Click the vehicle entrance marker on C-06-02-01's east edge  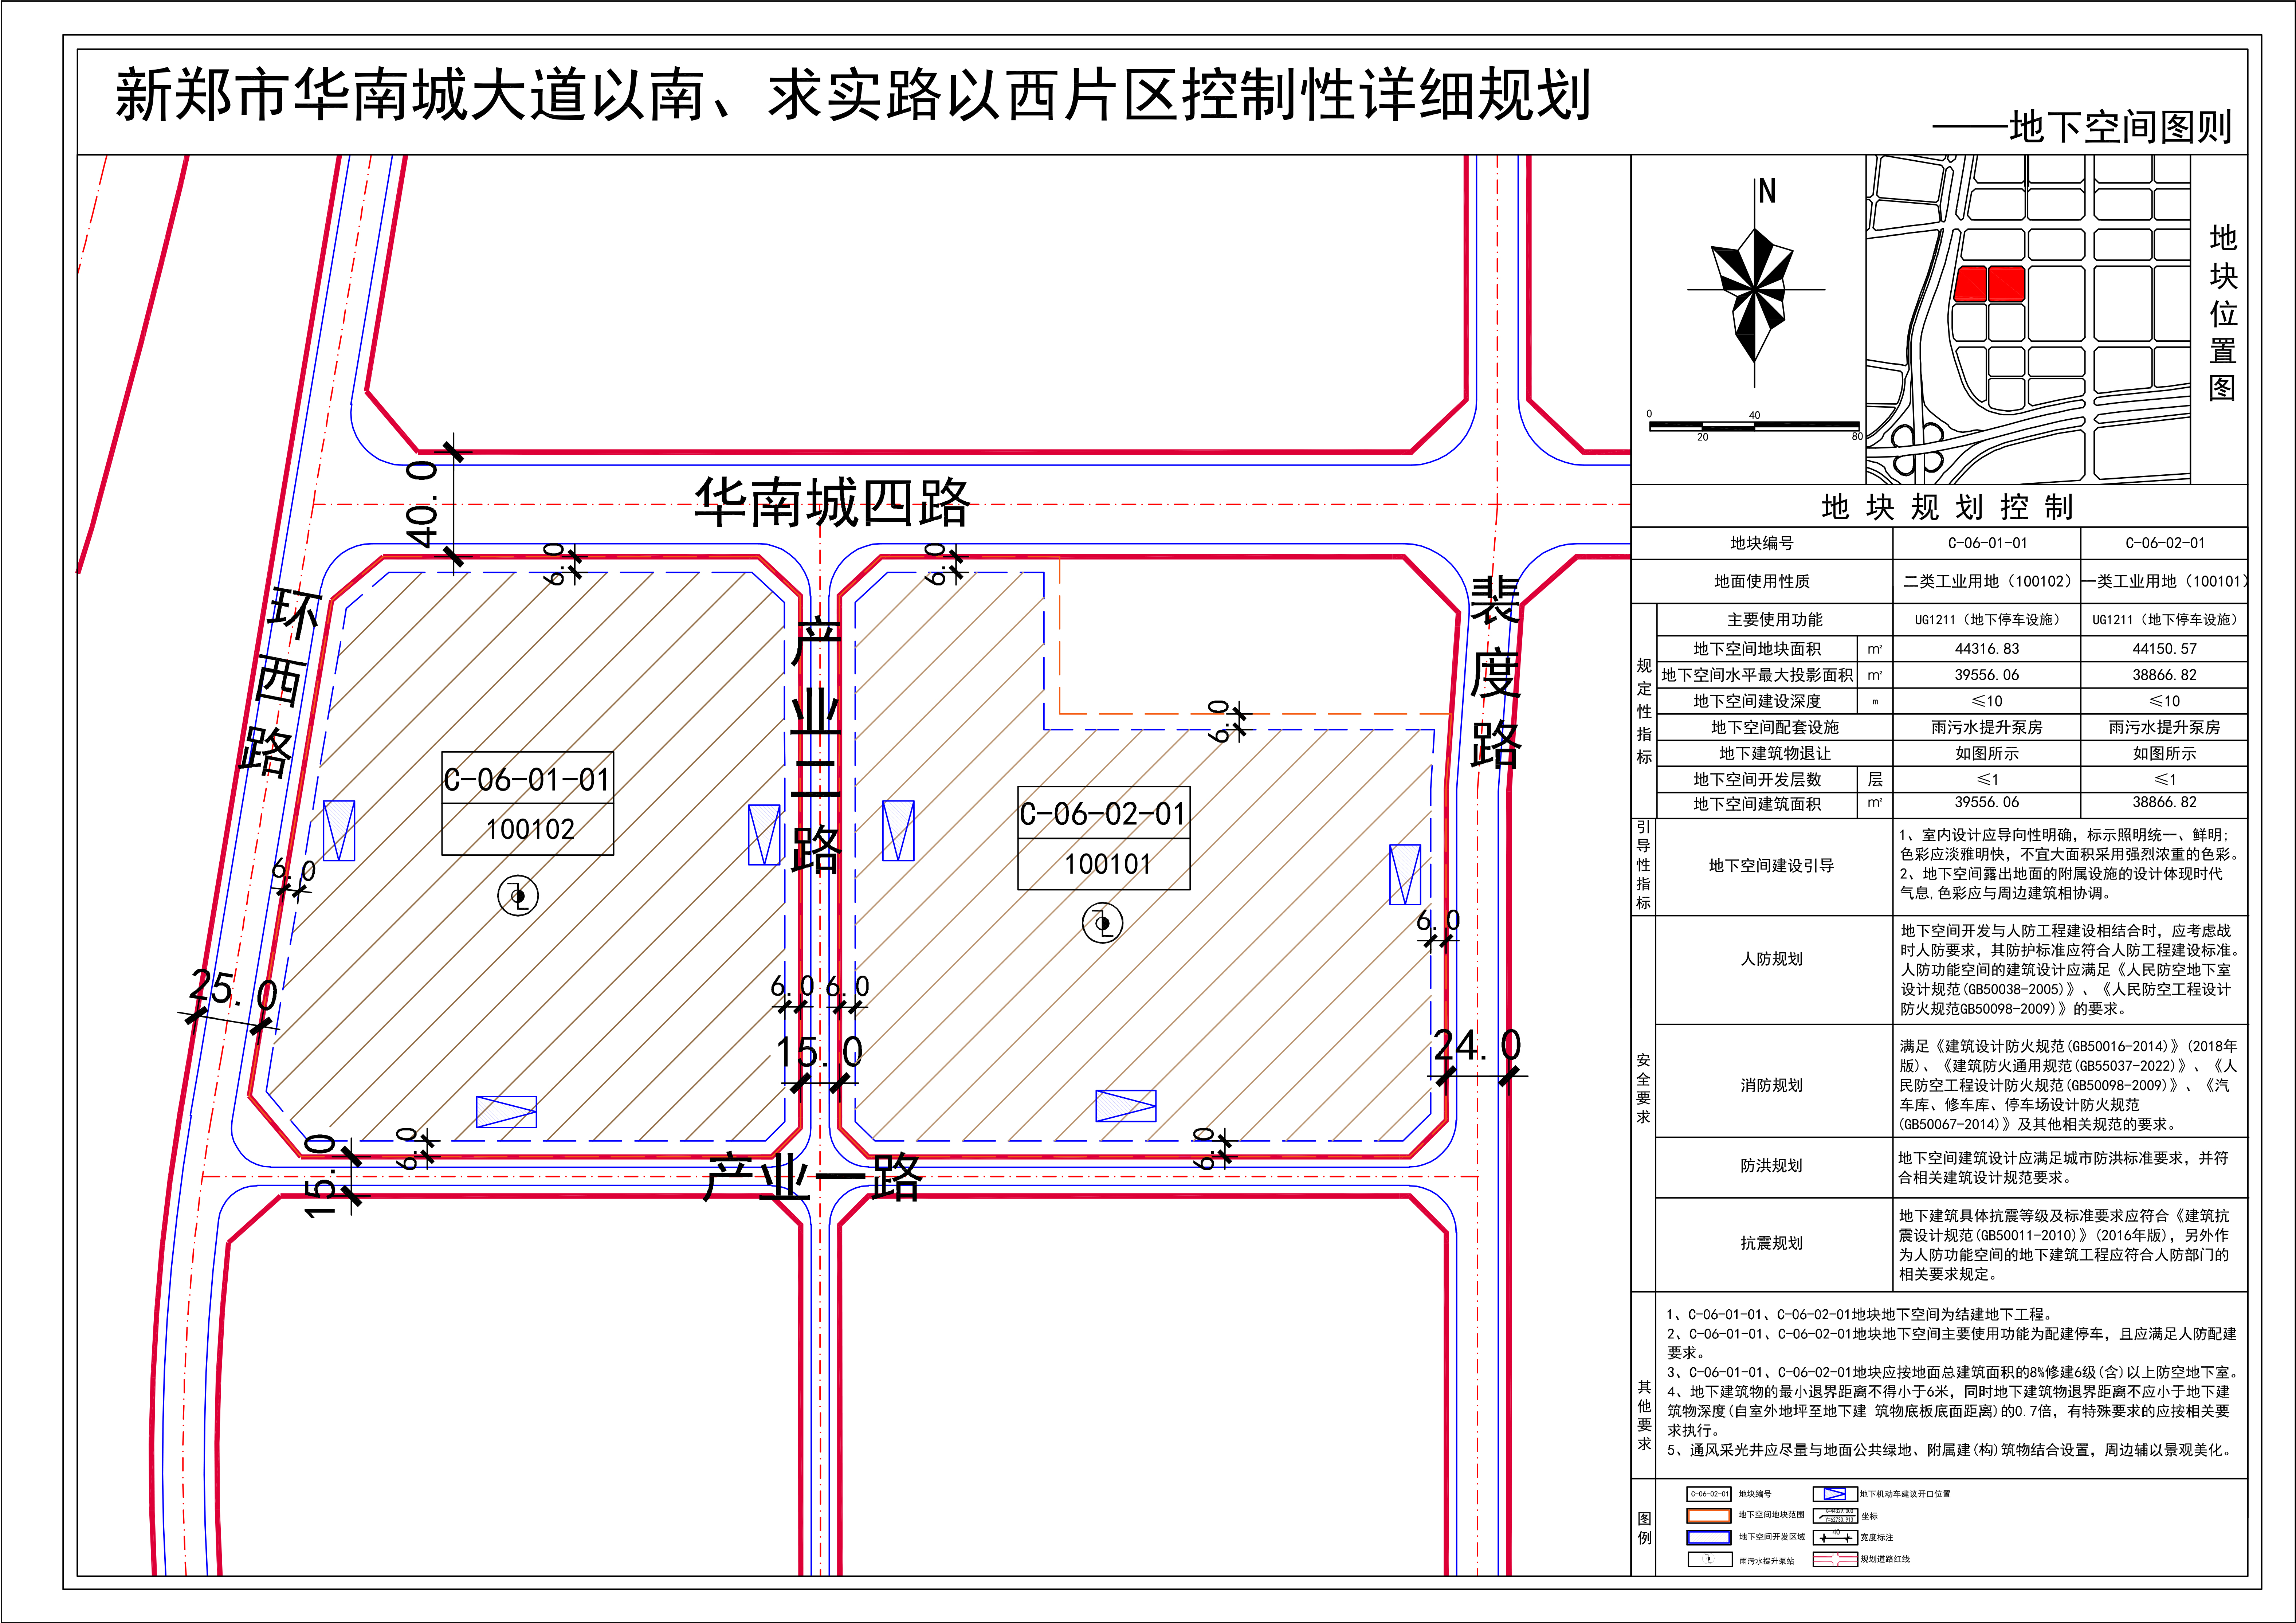tap(1405, 875)
